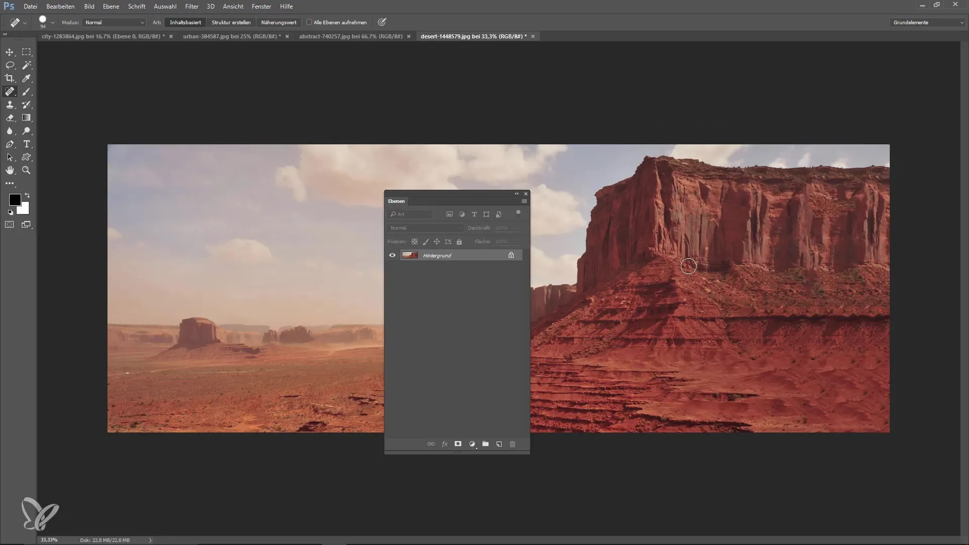Toggle Quick Mask mode
Image resolution: width=969 pixels, height=545 pixels.
tap(10, 225)
